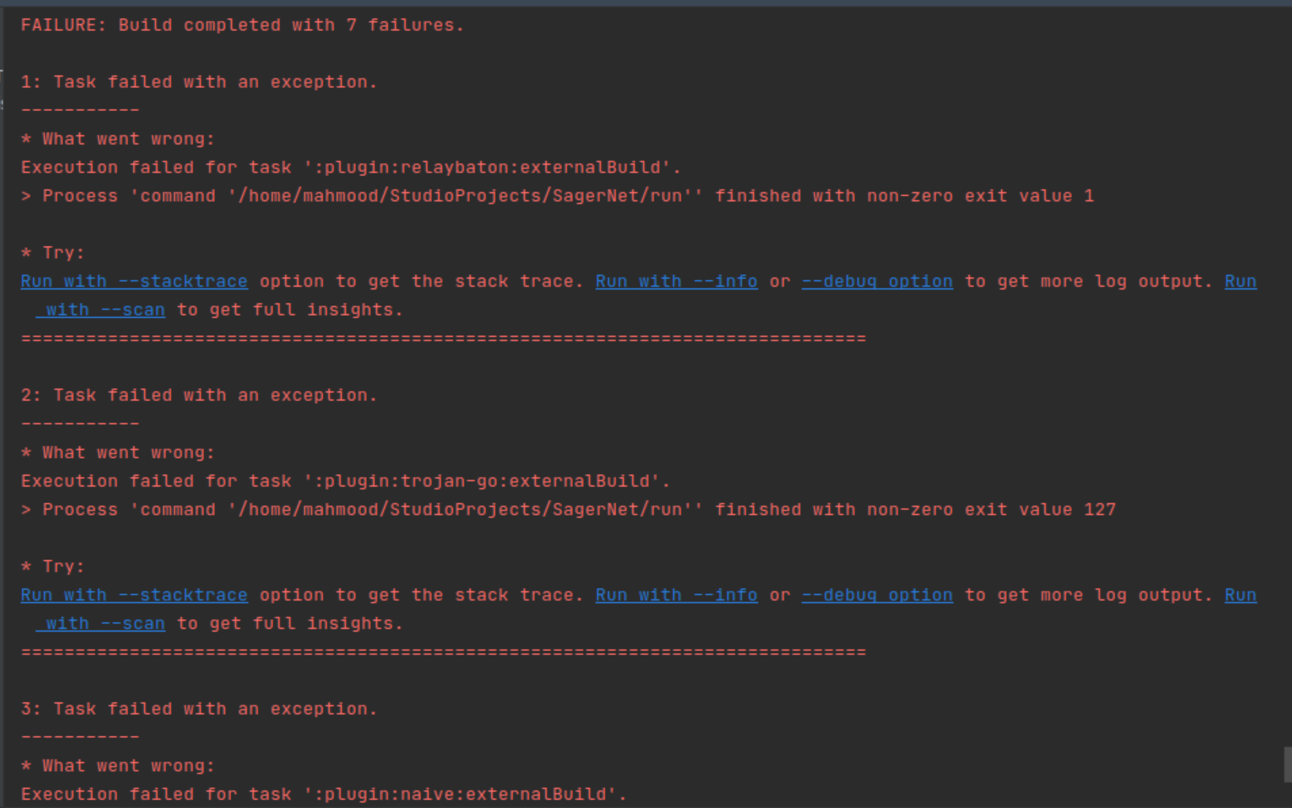Click 'Run with --info' link under failure 1

676,281
